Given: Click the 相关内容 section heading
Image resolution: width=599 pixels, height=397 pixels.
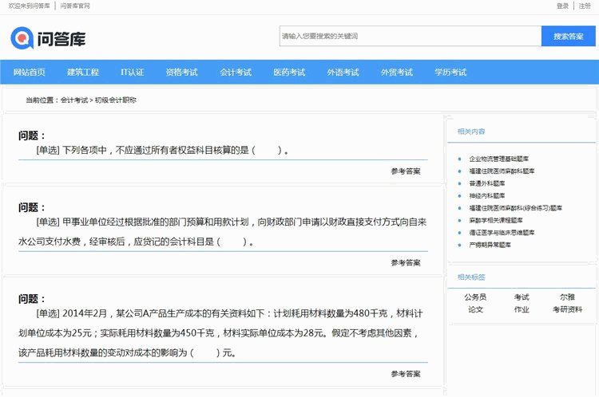Looking at the screenshot, I should (471, 132).
